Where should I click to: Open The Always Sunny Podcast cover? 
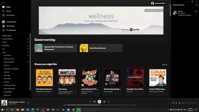tap(44, 78)
